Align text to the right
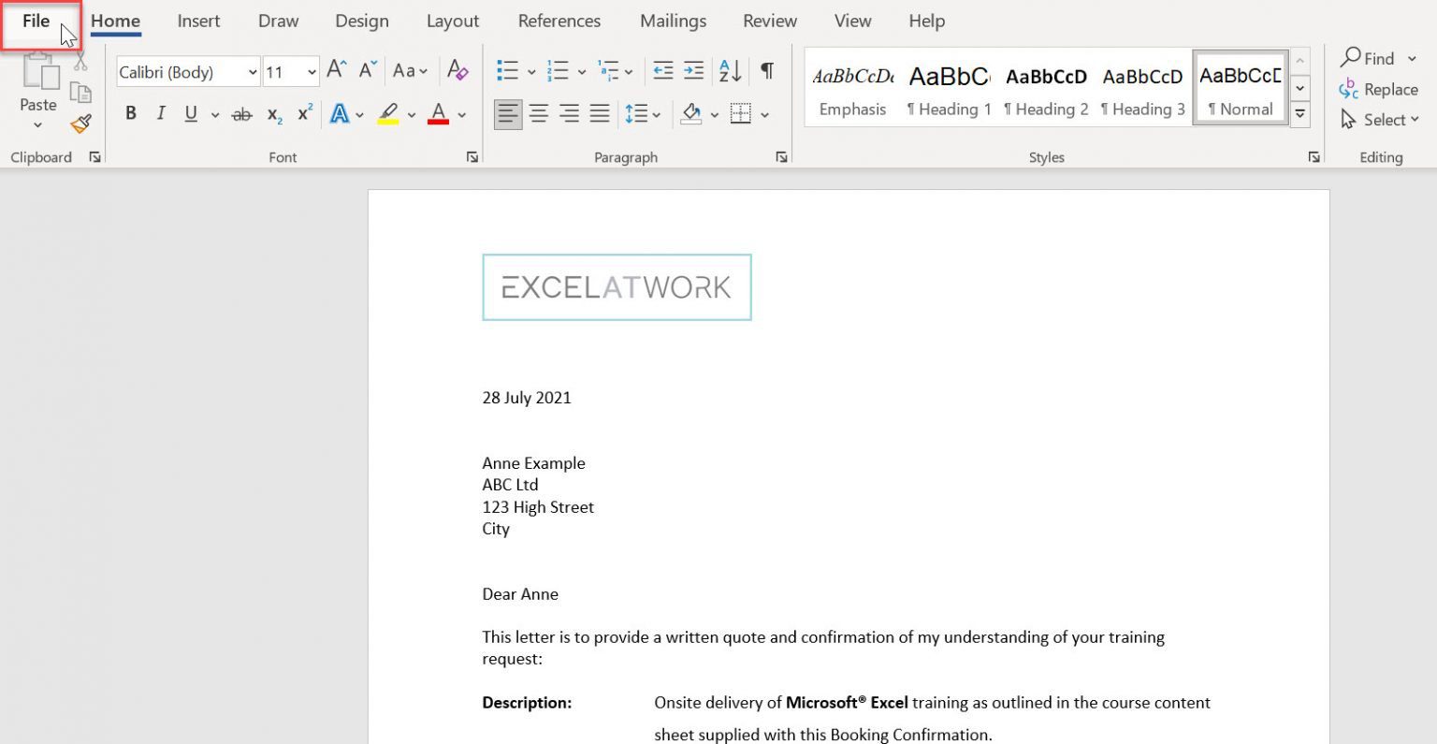 (x=569, y=114)
